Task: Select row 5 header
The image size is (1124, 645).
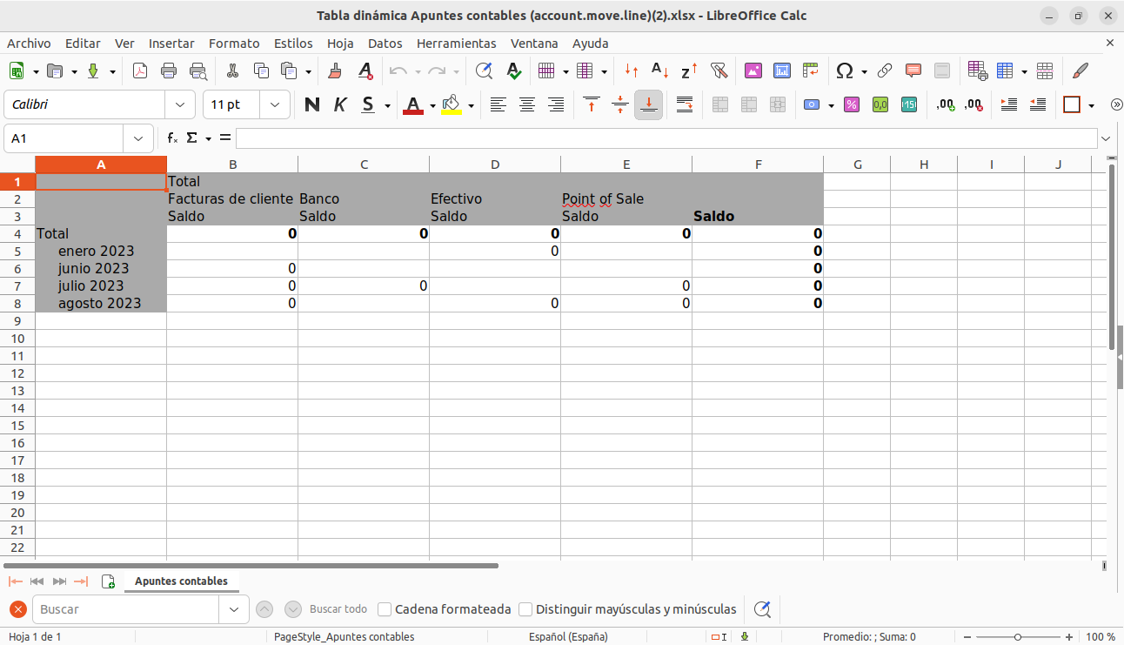Action: tap(17, 252)
